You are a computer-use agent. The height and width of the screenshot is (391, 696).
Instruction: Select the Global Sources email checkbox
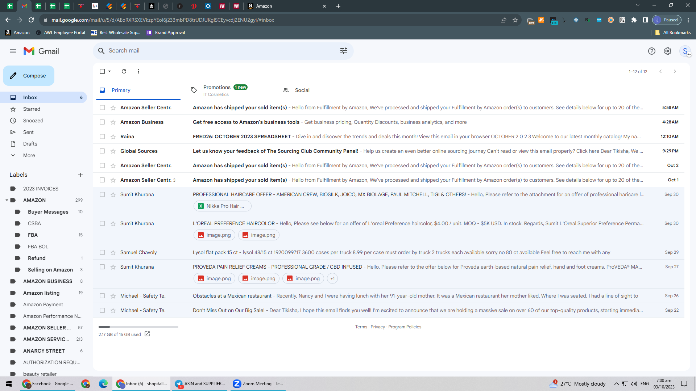click(102, 151)
